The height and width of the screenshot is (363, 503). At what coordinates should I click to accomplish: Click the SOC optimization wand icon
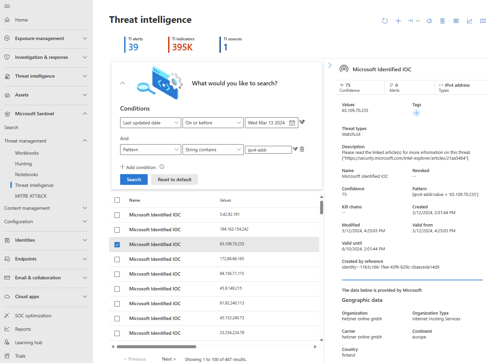(7, 316)
